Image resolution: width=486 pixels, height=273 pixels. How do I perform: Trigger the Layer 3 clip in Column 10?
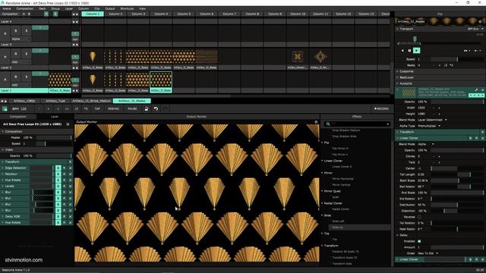click(298, 57)
